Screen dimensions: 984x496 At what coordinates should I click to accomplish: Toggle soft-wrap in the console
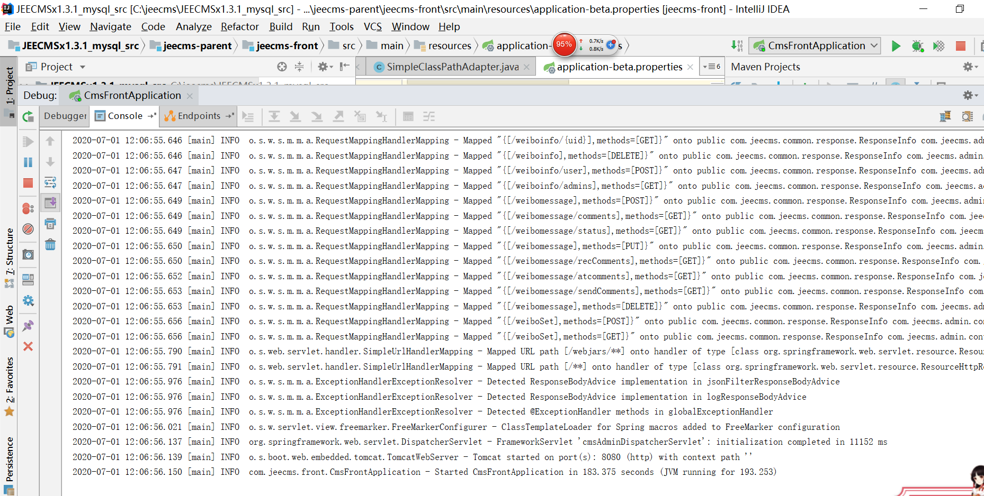click(50, 183)
